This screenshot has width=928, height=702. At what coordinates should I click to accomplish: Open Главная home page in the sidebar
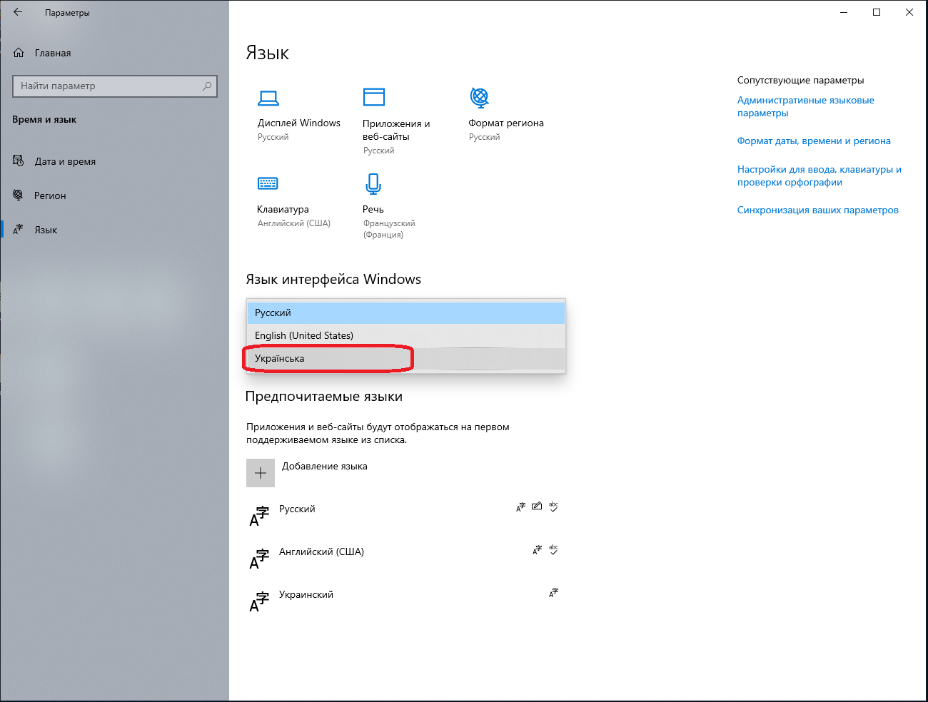pos(52,54)
